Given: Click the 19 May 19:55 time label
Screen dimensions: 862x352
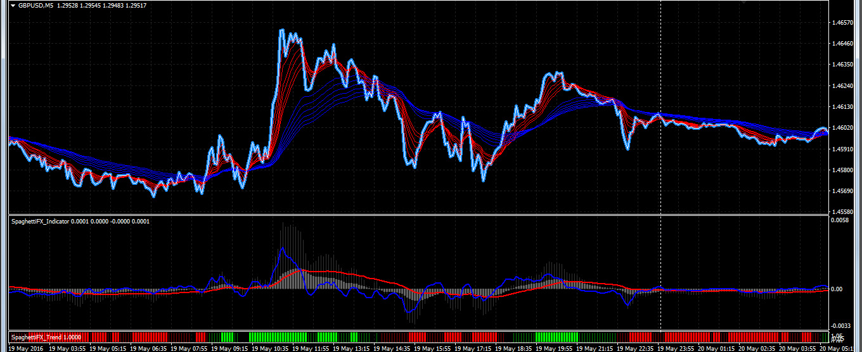Looking at the screenshot, I should 554,348.
